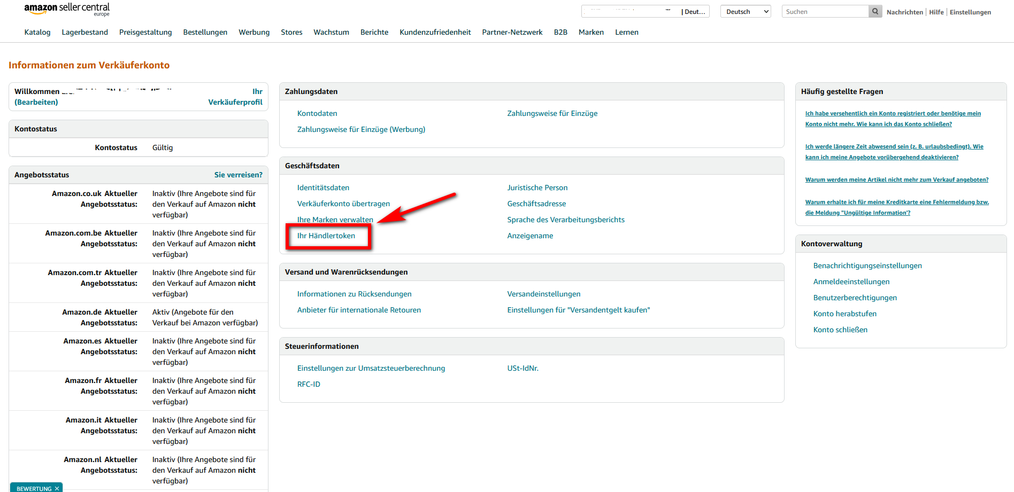This screenshot has width=1014, height=492.
Task: Open the Partner-Netzwerk menu
Action: click(512, 32)
